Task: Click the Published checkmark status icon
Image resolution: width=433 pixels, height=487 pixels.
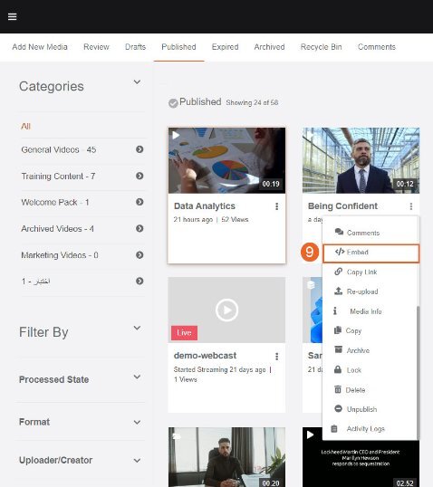Action: 173,103
